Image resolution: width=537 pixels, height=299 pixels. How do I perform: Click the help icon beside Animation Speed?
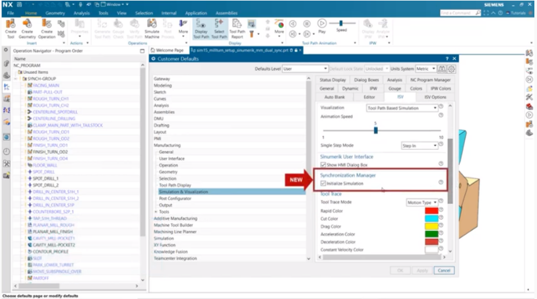[441, 116]
